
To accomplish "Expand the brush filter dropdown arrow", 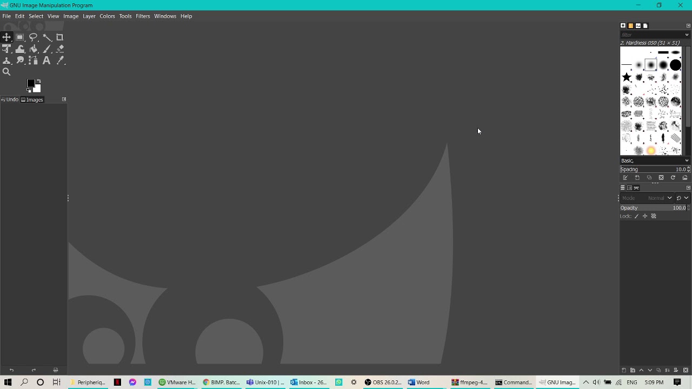I will pyautogui.click(x=687, y=35).
